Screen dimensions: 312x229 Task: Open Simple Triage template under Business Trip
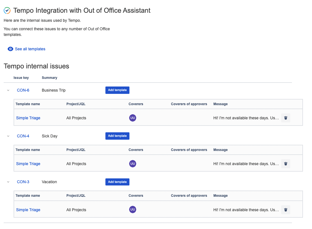tap(28, 118)
